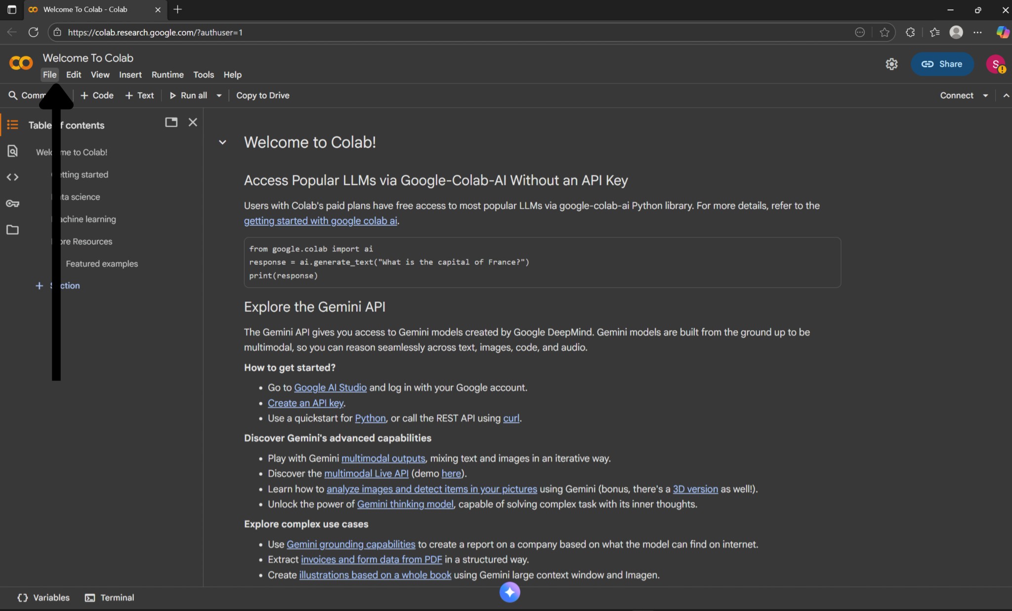Open the Secrets key icon

click(13, 204)
